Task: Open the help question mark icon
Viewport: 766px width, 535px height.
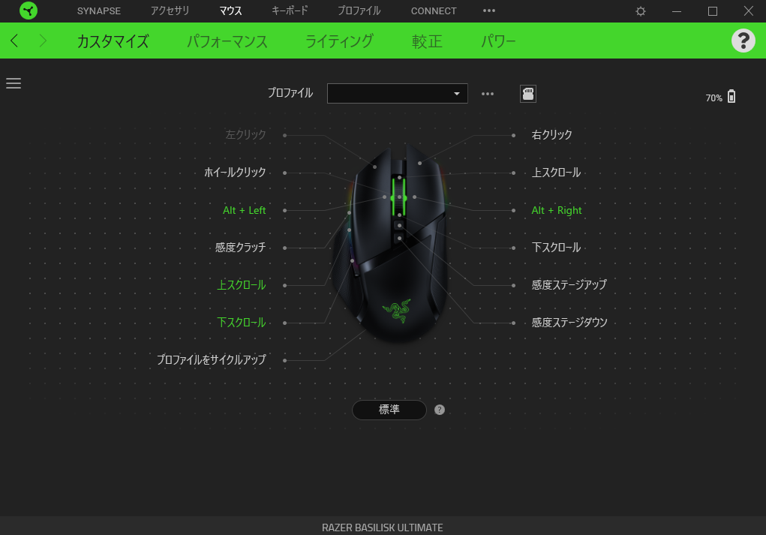Action: pyautogui.click(x=743, y=41)
